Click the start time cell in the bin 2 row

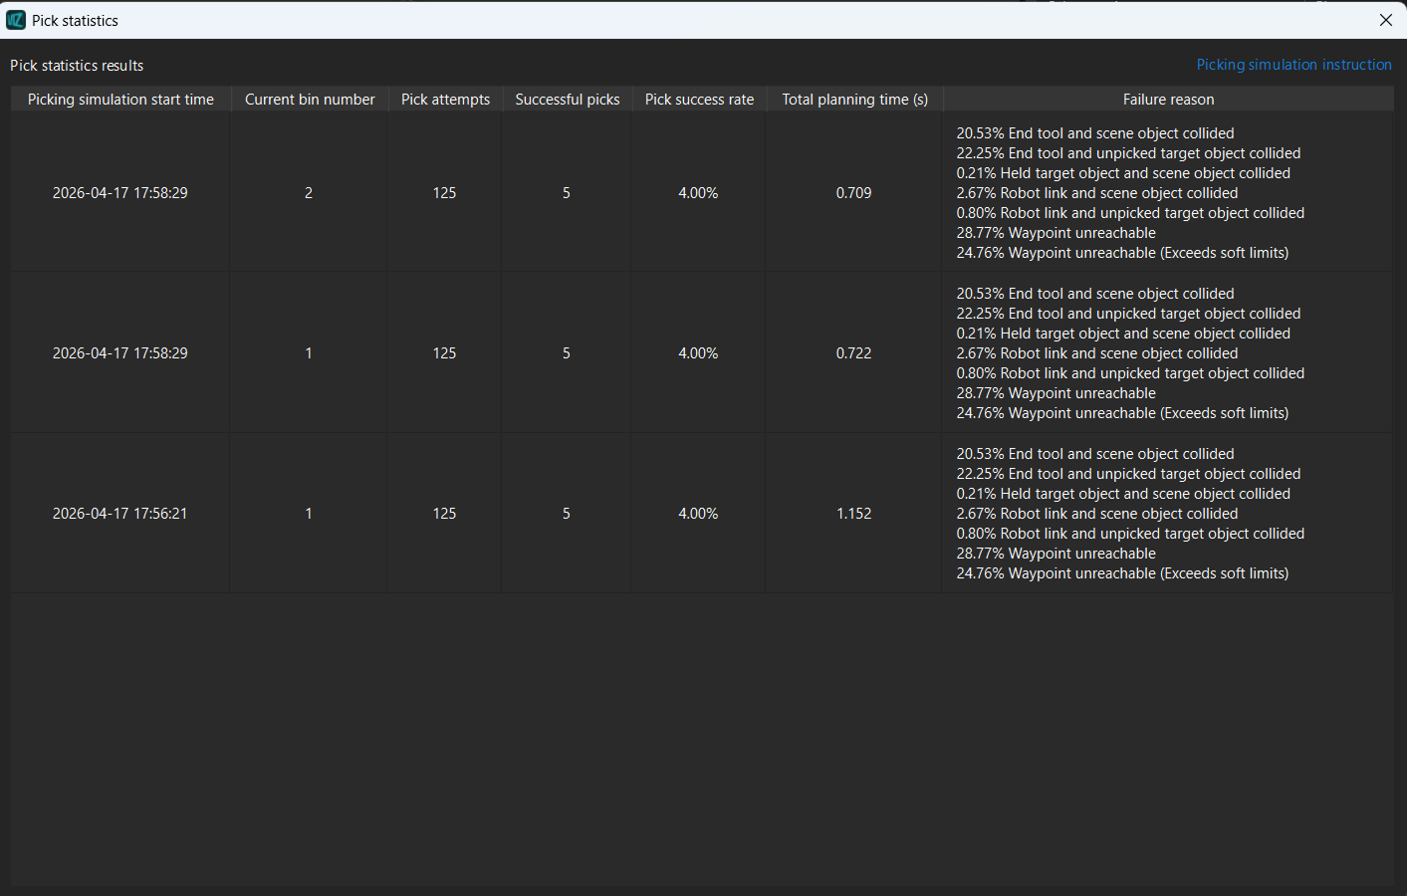(x=119, y=193)
